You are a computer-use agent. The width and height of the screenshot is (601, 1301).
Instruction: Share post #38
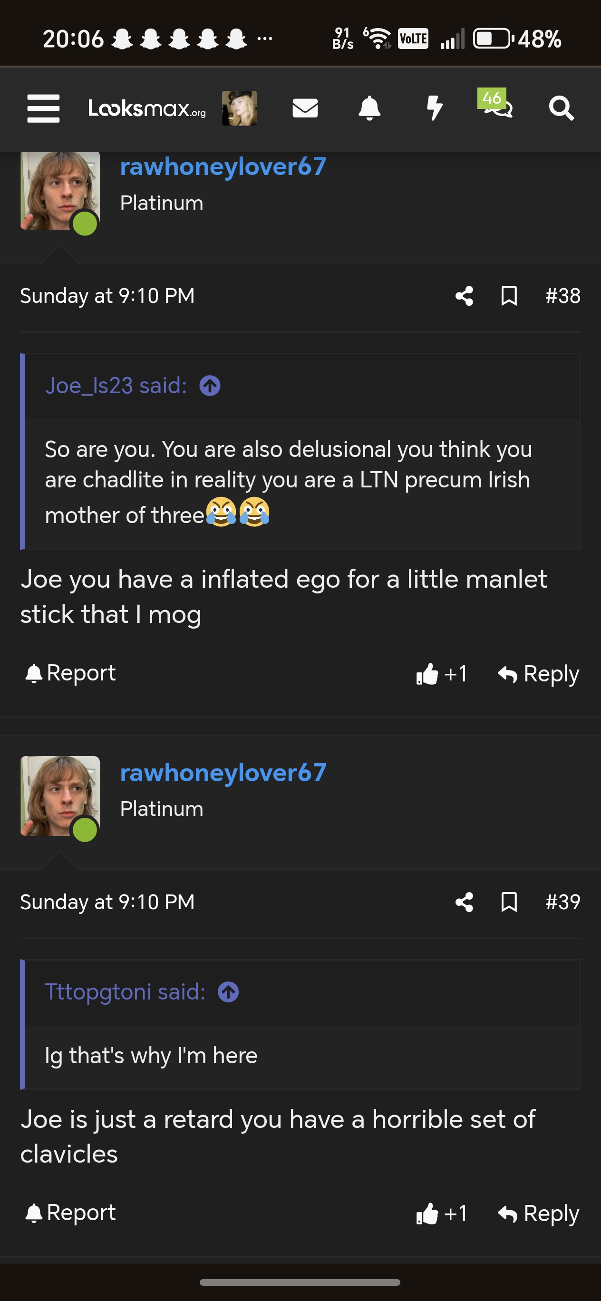(x=464, y=296)
